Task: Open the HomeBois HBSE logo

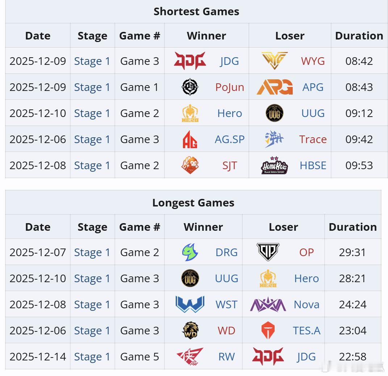Action: click(275, 165)
